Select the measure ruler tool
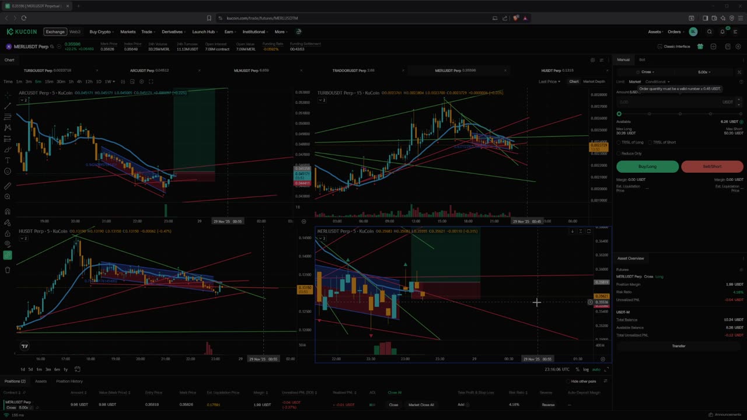 point(8,186)
